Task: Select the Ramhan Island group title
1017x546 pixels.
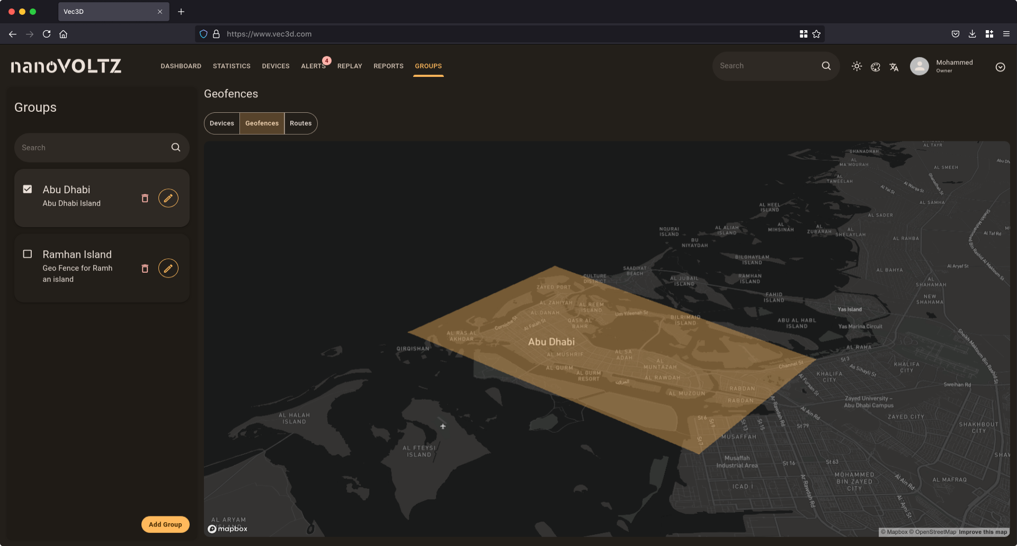Action: click(x=77, y=255)
